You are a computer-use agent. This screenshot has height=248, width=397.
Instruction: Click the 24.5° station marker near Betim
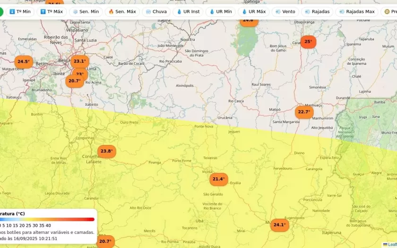pyautogui.click(x=23, y=62)
